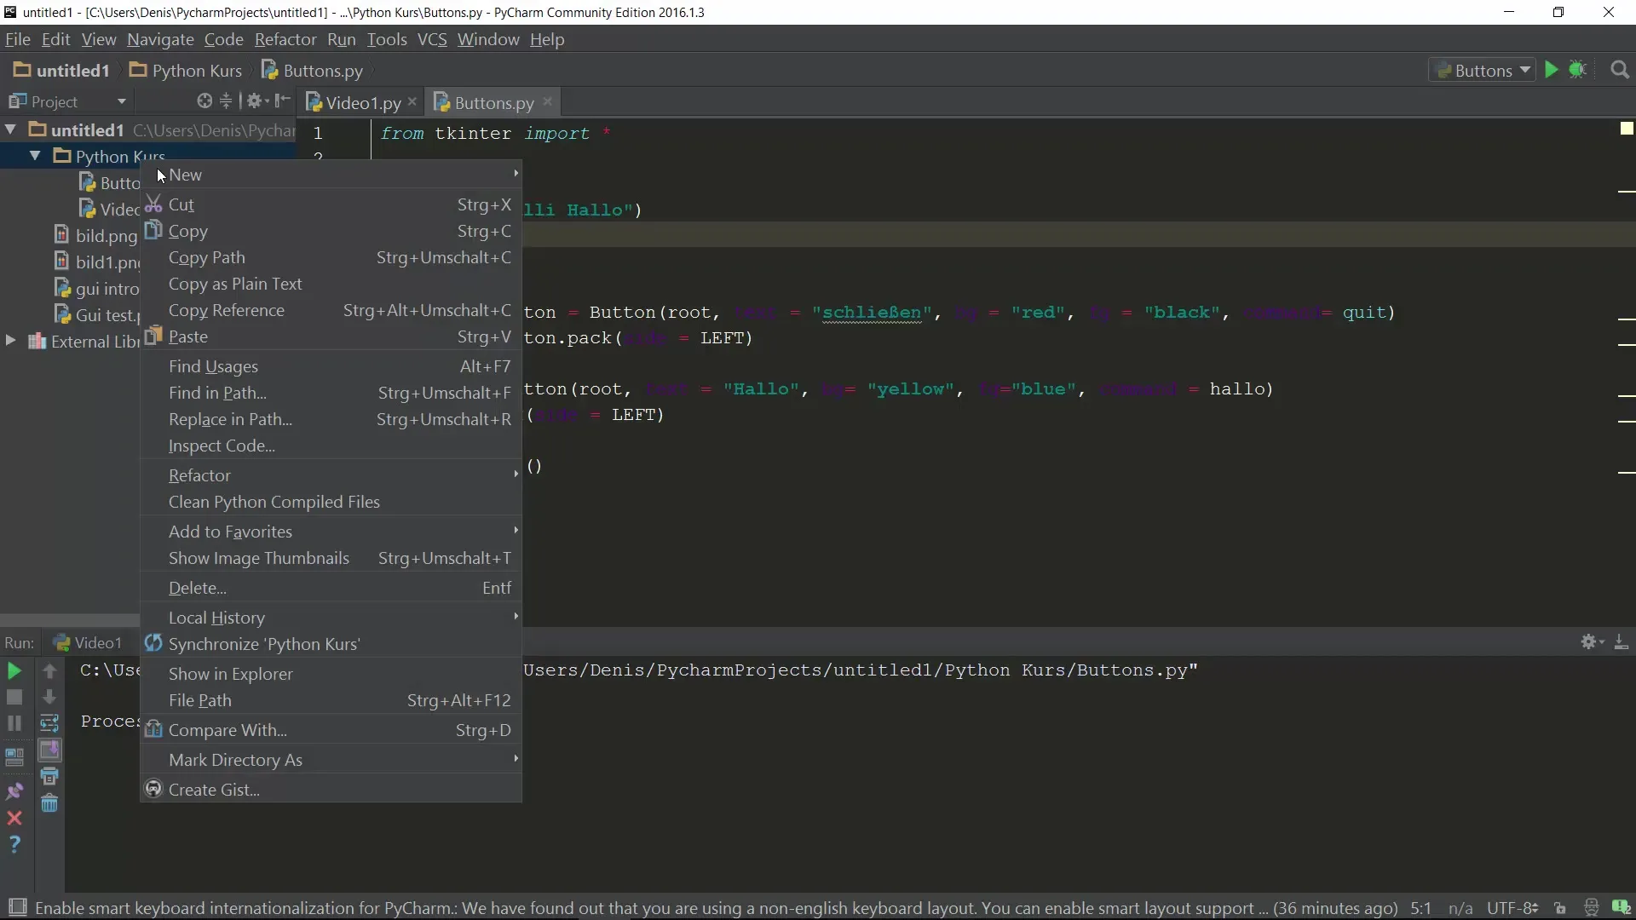Click the tool window toggle icon in status bar

[17, 907]
